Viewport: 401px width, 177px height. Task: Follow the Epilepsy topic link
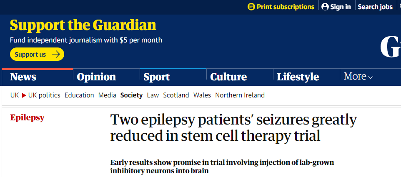tap(27, 117)
